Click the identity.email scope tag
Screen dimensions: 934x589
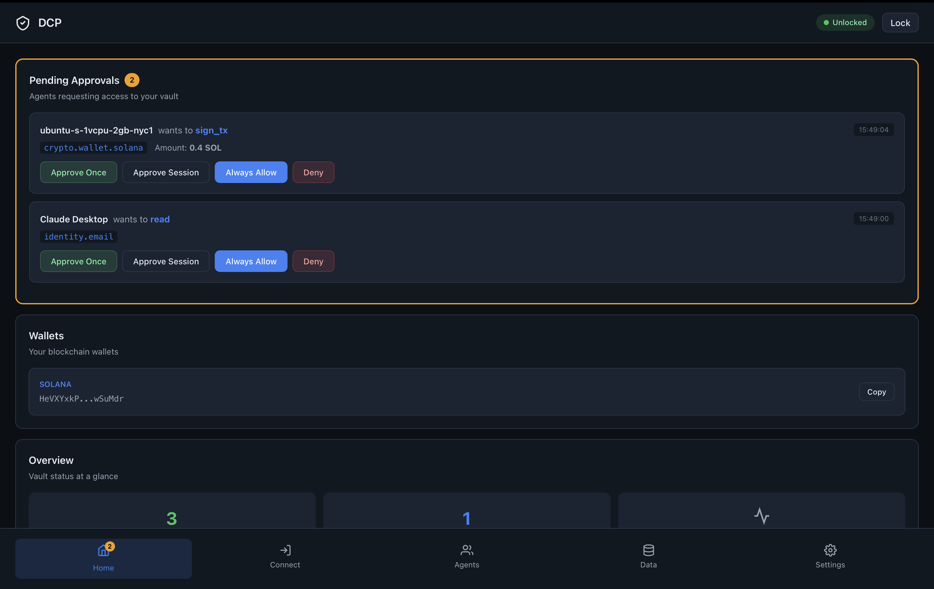point(79,237)
